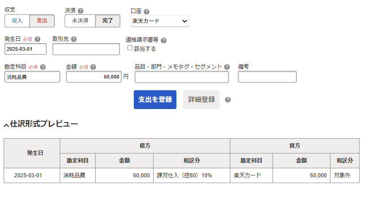Click 消耗品費 cell in preview table
This screenshot has height=197, width=365.
(78, 175)
